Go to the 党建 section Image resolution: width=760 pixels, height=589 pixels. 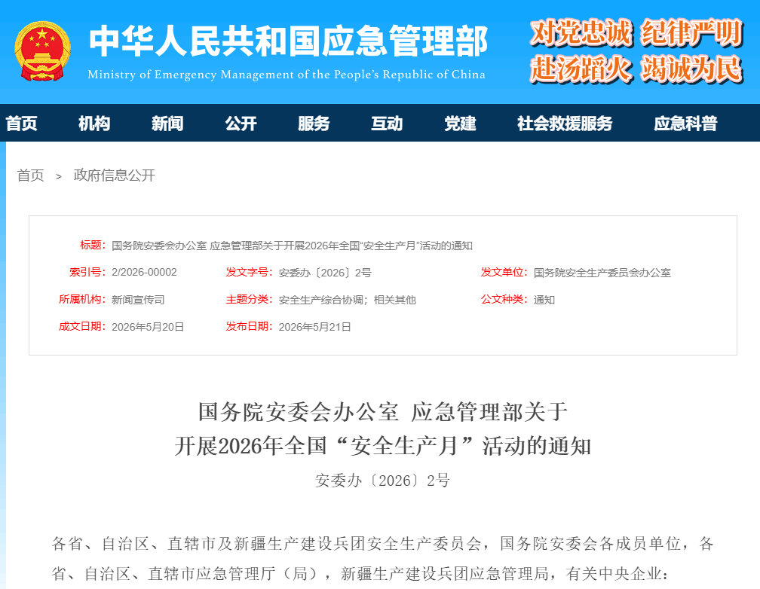461,124
